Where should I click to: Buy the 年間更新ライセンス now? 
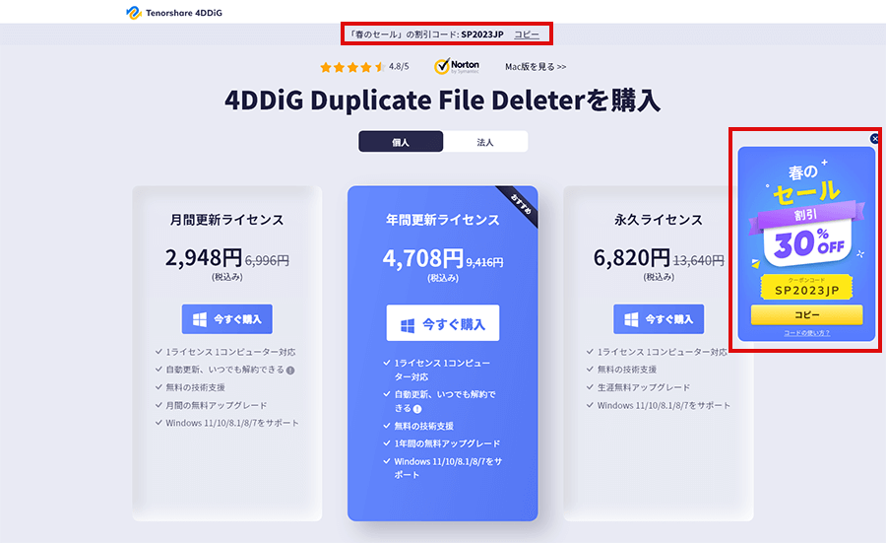443,323
